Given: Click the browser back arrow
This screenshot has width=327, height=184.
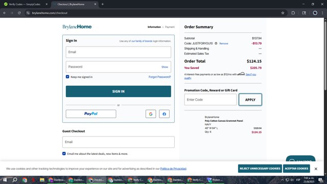Looking at the screenshot, I should point(5,13).
